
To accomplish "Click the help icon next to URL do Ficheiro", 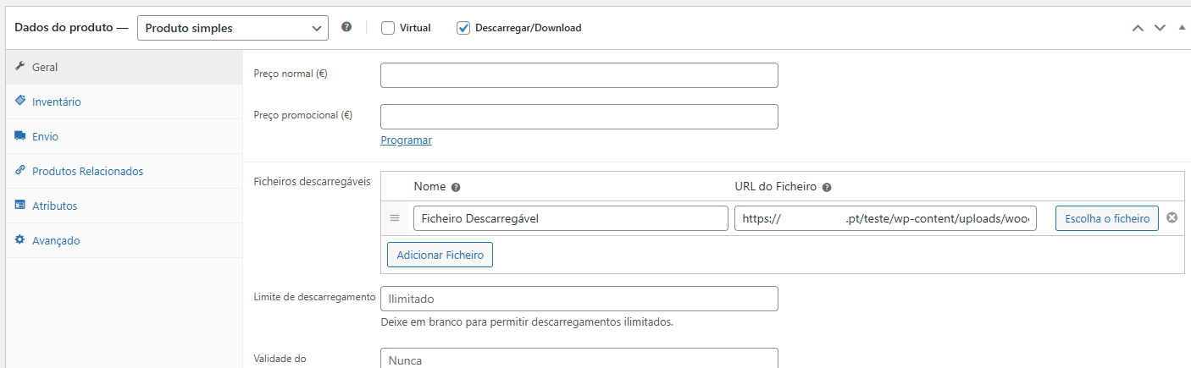I will tap(827, 188).
